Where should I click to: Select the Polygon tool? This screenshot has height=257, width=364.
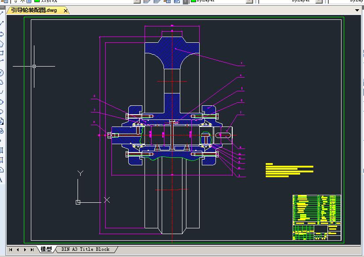tap(1, 44)
